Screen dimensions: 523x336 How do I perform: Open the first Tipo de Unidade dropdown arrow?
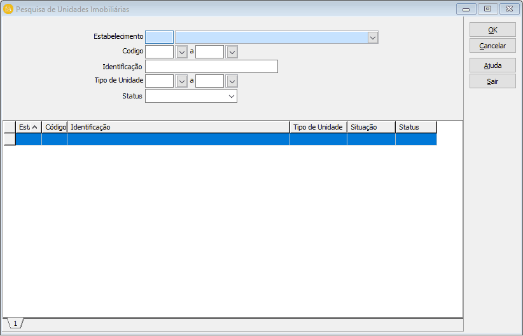[182, 81]
